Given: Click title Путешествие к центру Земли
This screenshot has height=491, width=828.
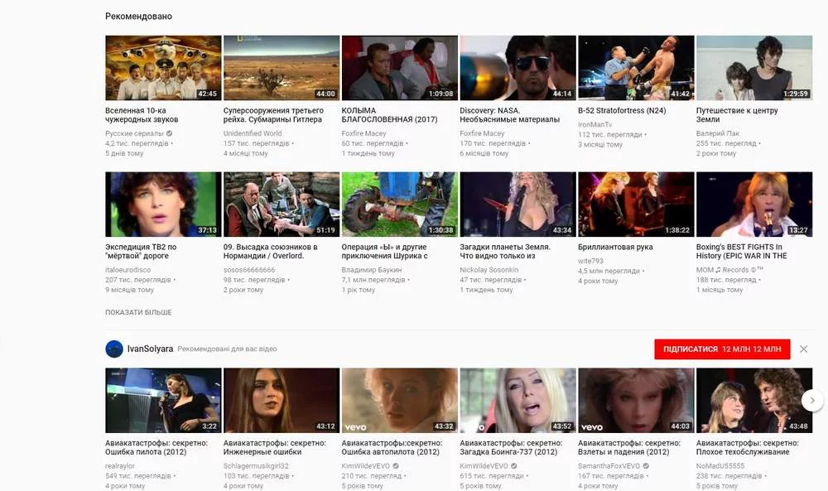Looking at the screenshot, I should [x=737, y=115].
